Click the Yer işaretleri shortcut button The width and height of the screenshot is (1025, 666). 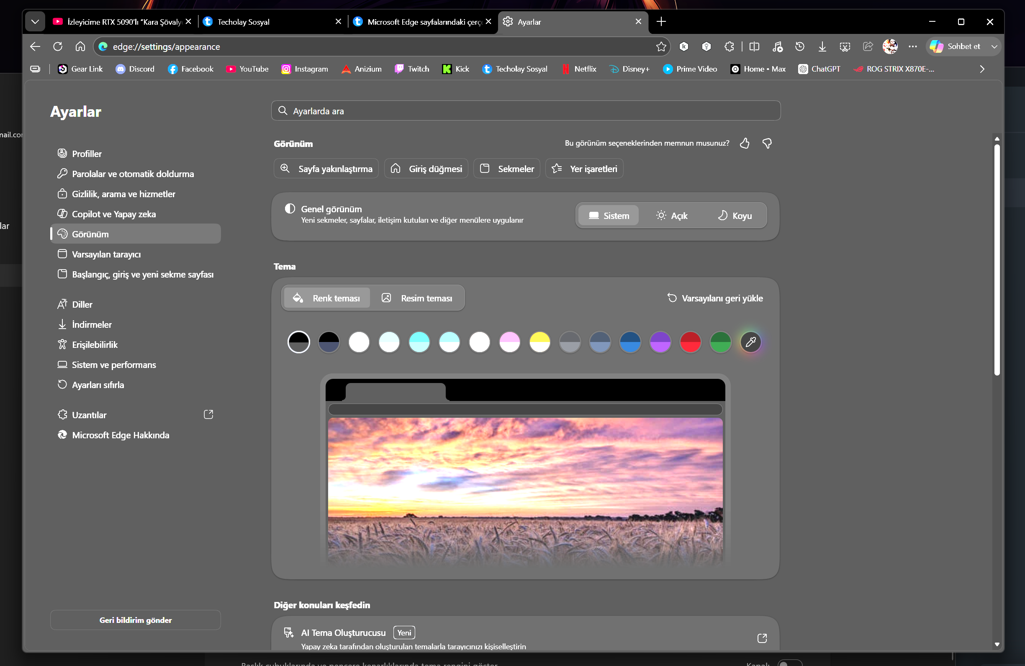tap(584, 169)
